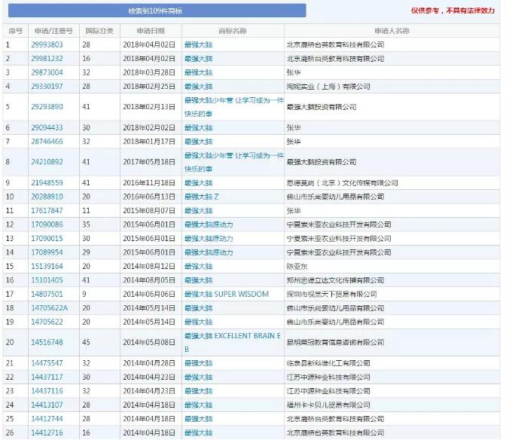Select applicant 临泉县新科维化工有限公司

[x=328, y=363]
